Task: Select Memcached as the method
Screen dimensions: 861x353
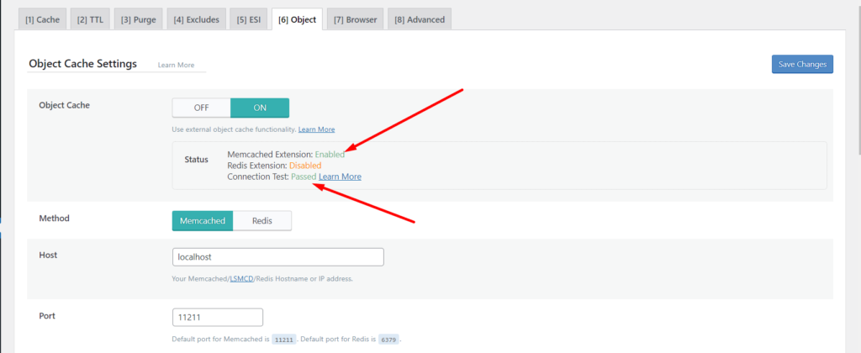Action: [x=203, y=221]
